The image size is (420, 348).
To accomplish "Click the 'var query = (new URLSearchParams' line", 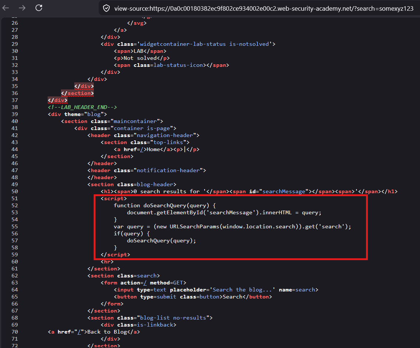I will click(x=232, y=226).
